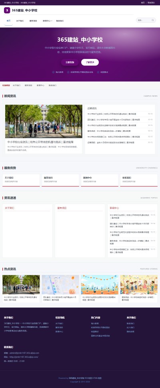The height and width of the screenshot is (388, 160).
Task: Click 首页 link in the top purple bar
Action: (143, 3)
